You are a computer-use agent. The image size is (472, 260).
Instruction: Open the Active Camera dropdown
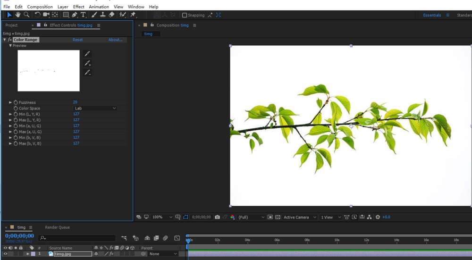click(x=299, y=217)
